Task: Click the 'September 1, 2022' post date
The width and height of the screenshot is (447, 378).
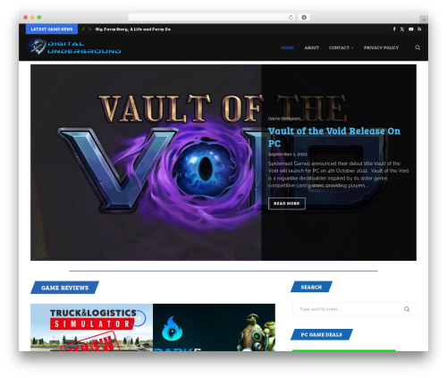Action: click(x=287, y=154)
